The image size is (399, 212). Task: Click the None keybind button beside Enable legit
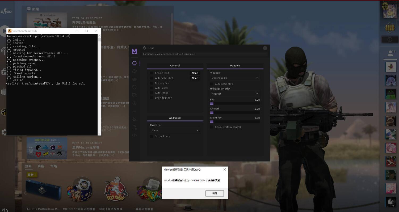coord(195,73)
